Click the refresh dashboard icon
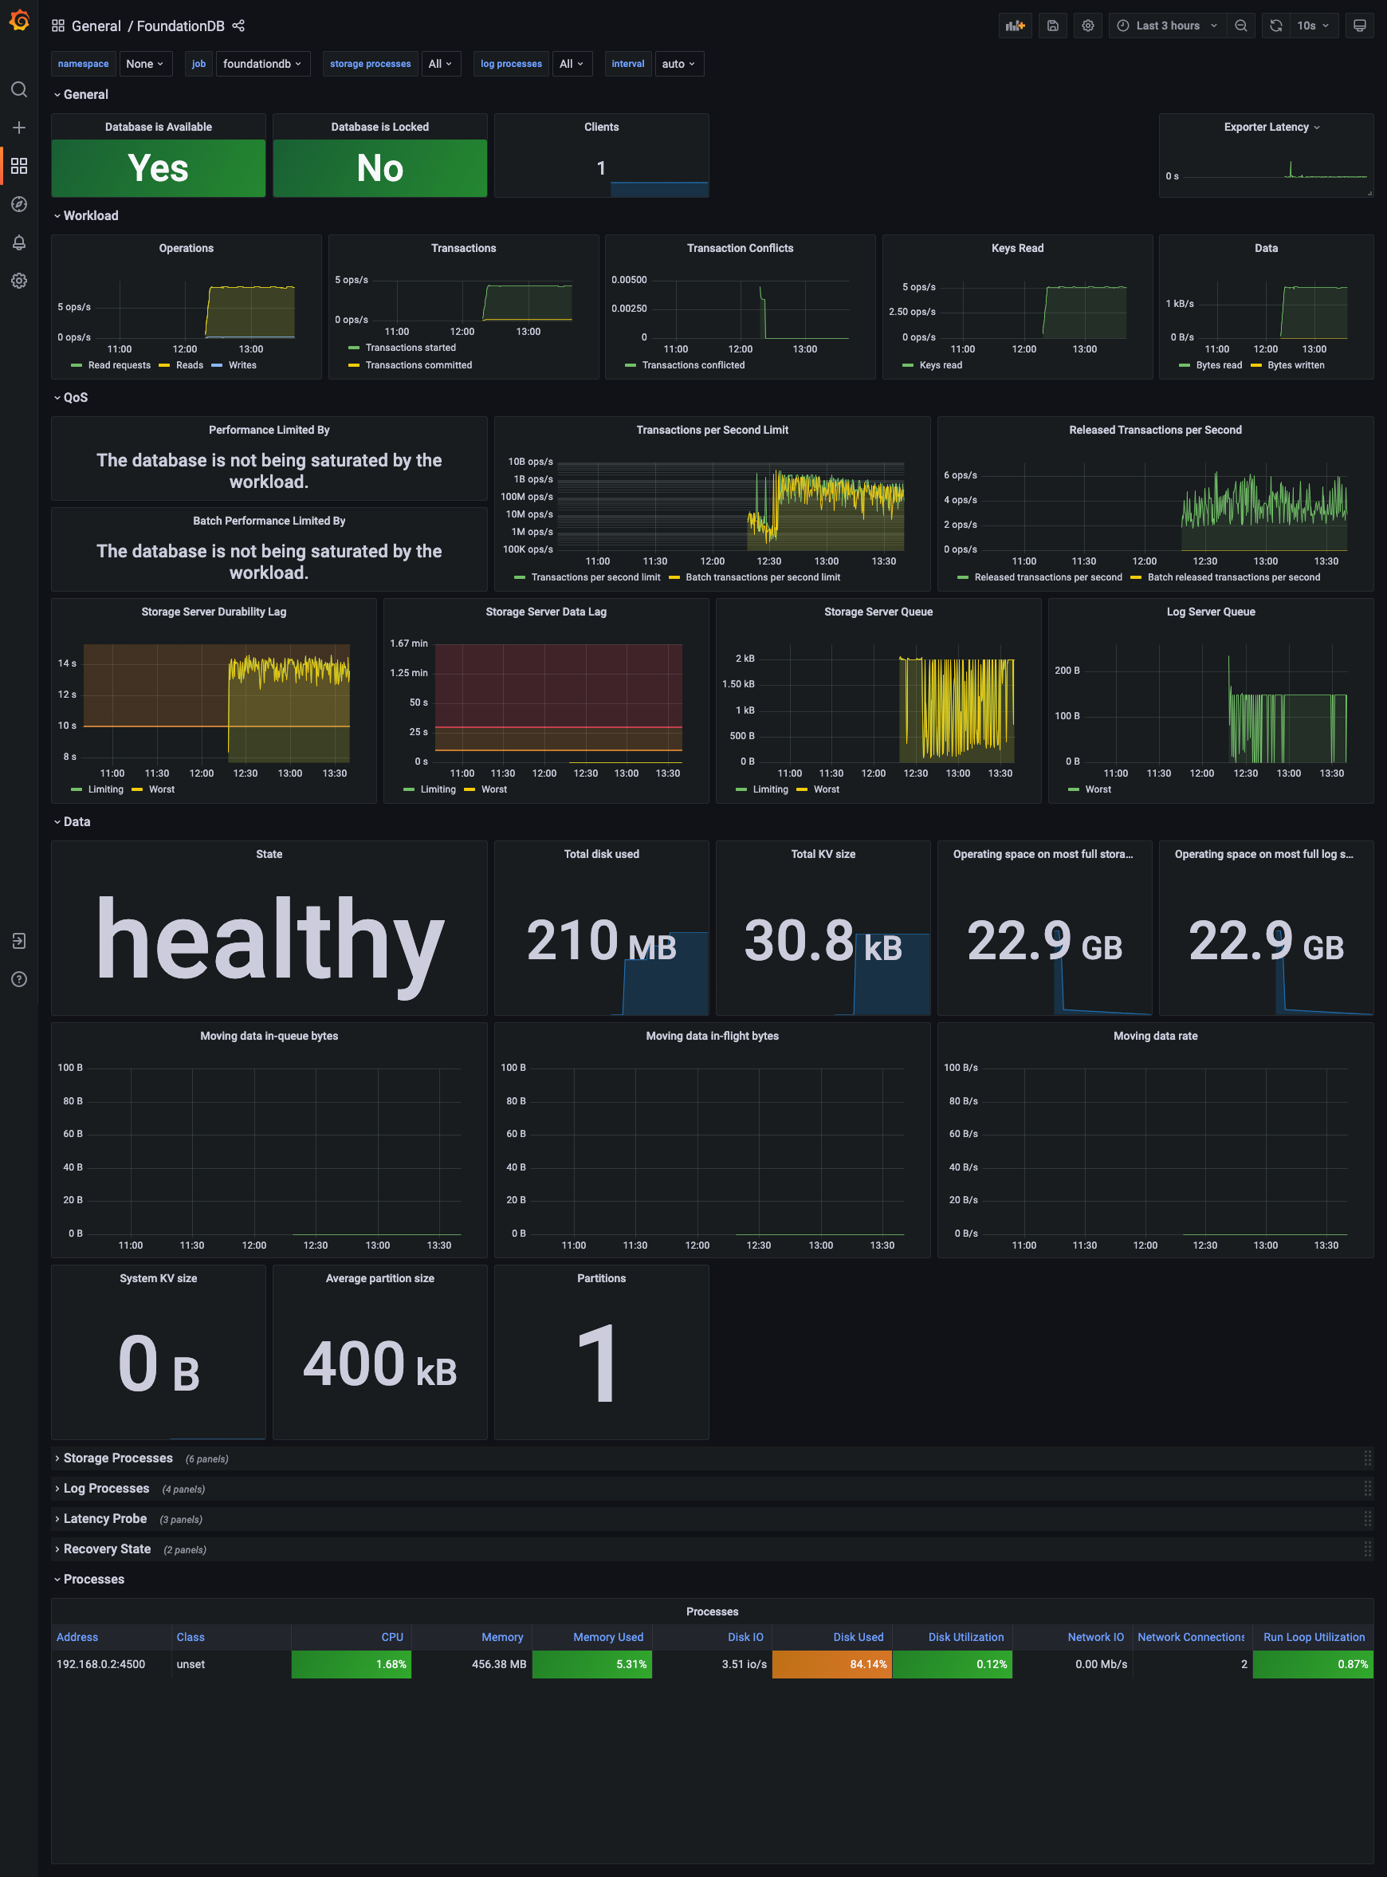The height and width of the screenshot is (1877, 1387). click(1275, 26)
